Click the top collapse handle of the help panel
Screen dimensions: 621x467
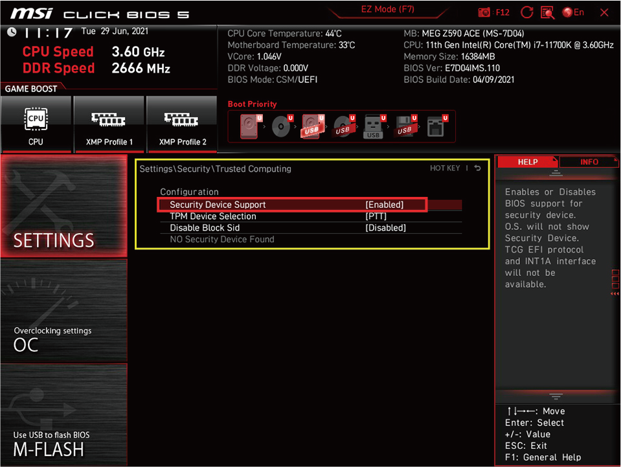[x=556, y=173]
